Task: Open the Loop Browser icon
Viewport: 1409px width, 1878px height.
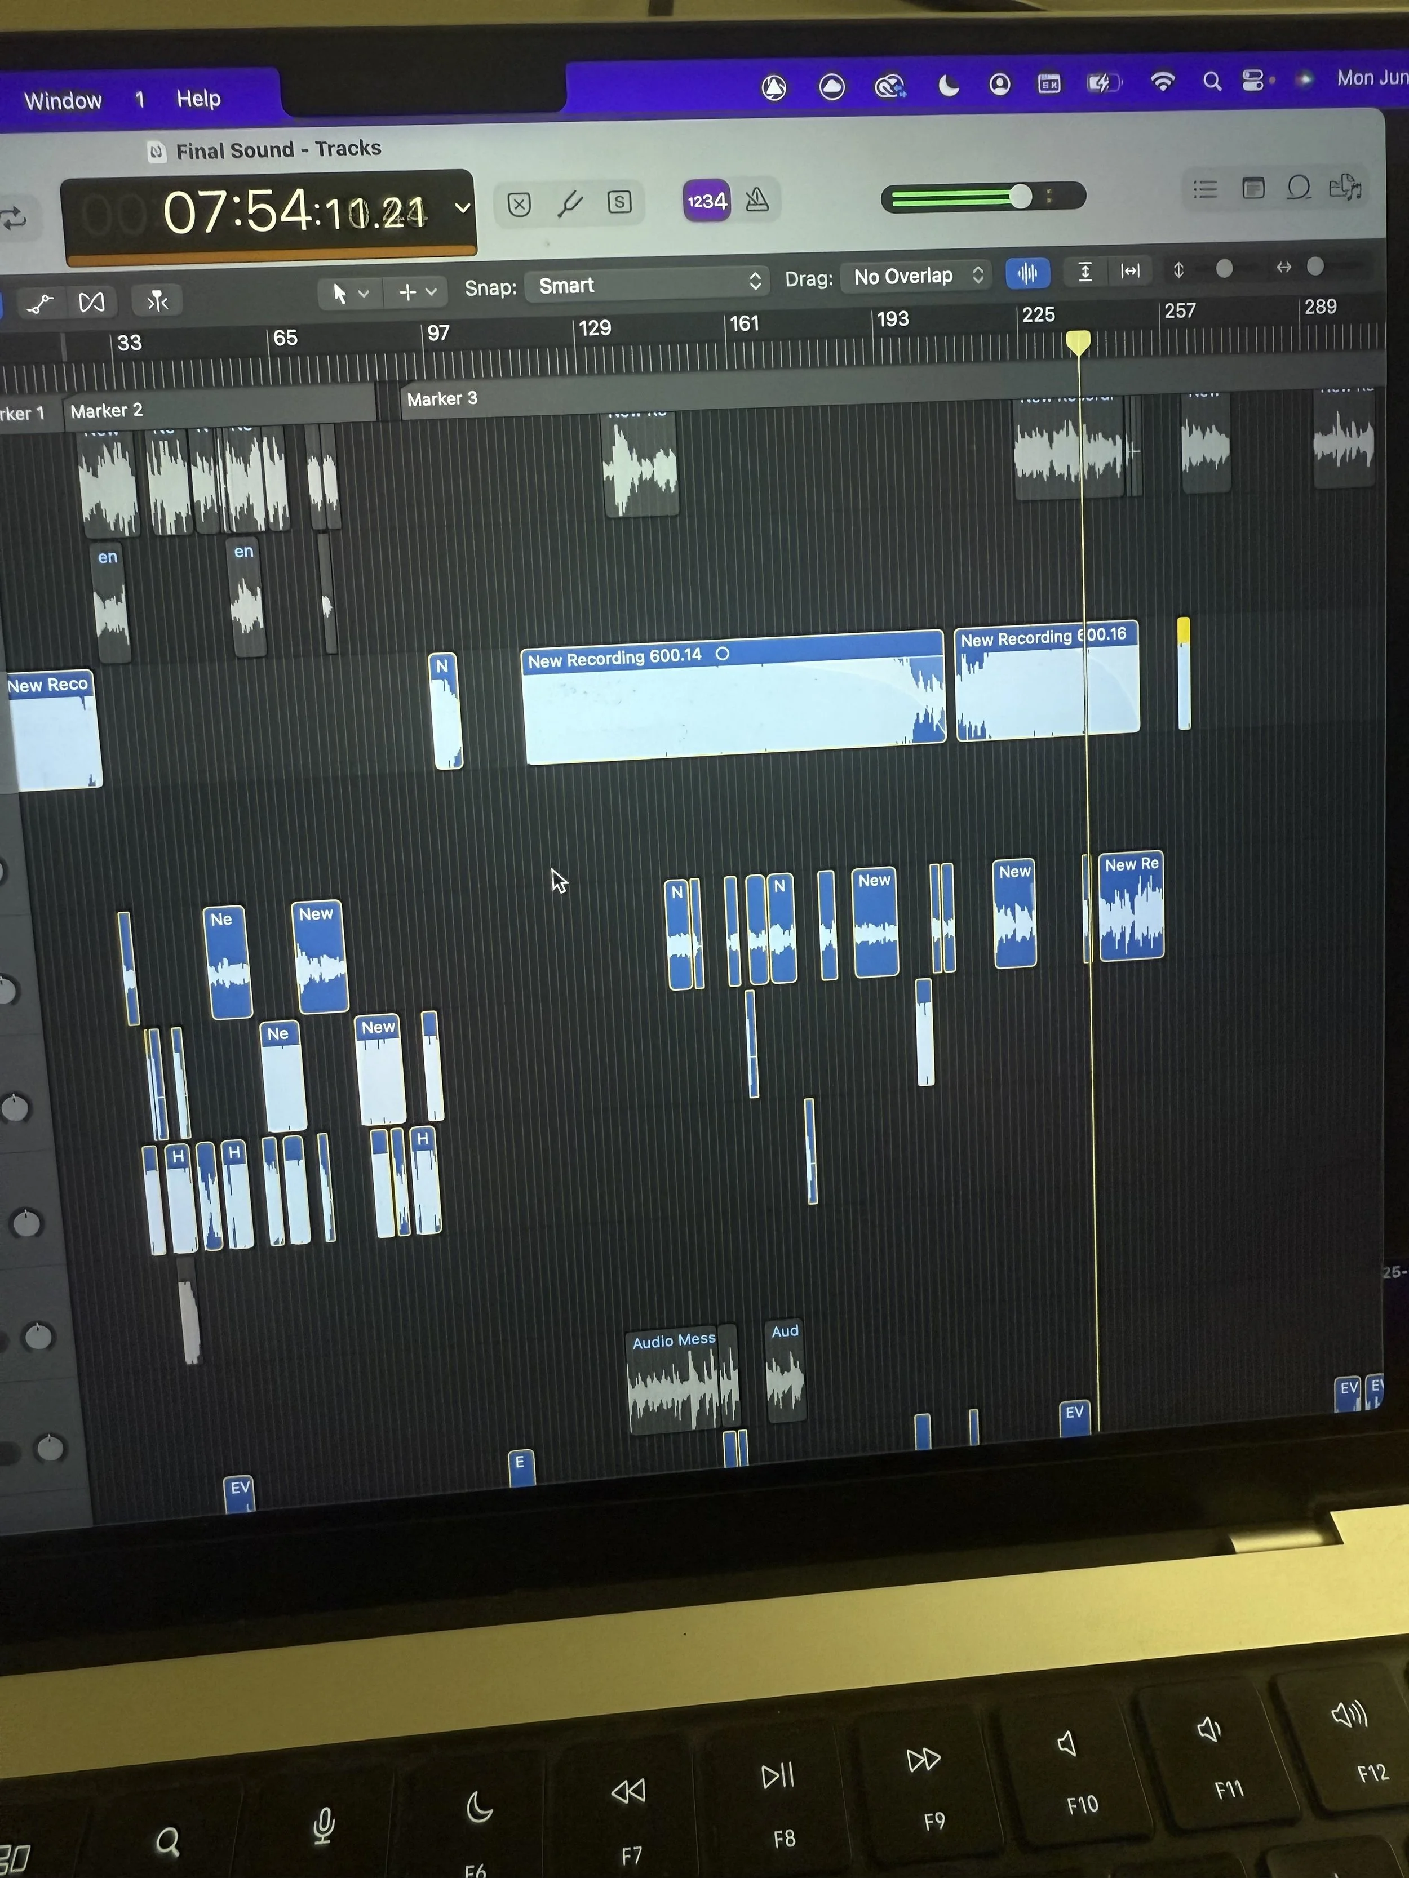Action: pos(1299,187)
